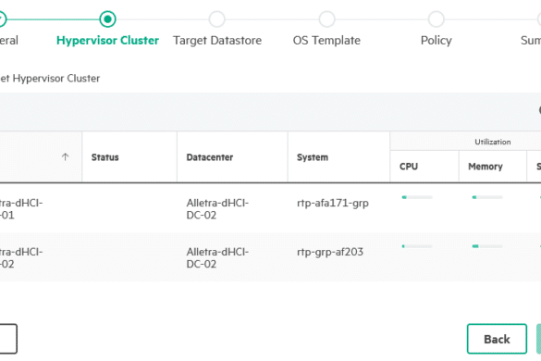Screen dimensions: 541x361
Task: Click the Target Datastore step circle
Action: [217, 19]
